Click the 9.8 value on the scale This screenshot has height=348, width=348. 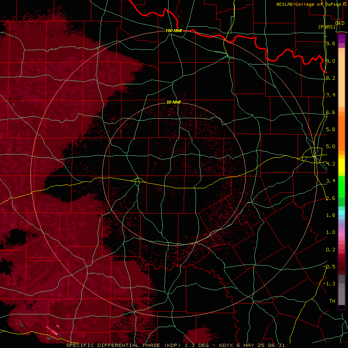(x=331, y=43)
